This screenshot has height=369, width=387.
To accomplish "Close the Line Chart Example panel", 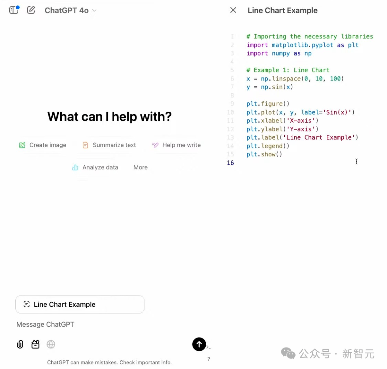I will 233,10.
